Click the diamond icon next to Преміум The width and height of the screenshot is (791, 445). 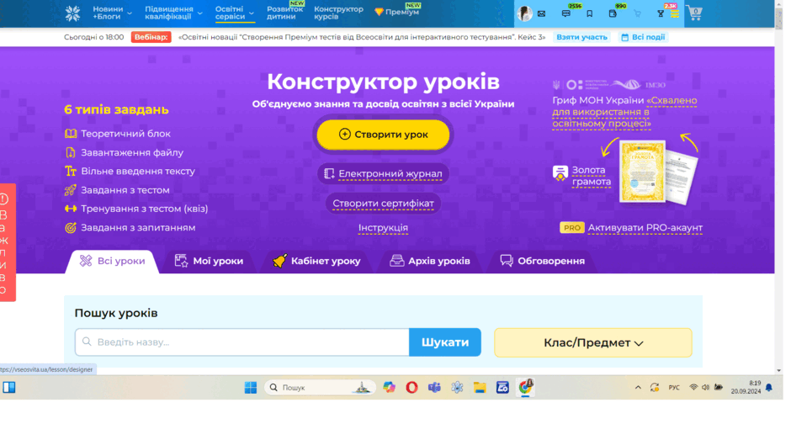tap(379, 12)
